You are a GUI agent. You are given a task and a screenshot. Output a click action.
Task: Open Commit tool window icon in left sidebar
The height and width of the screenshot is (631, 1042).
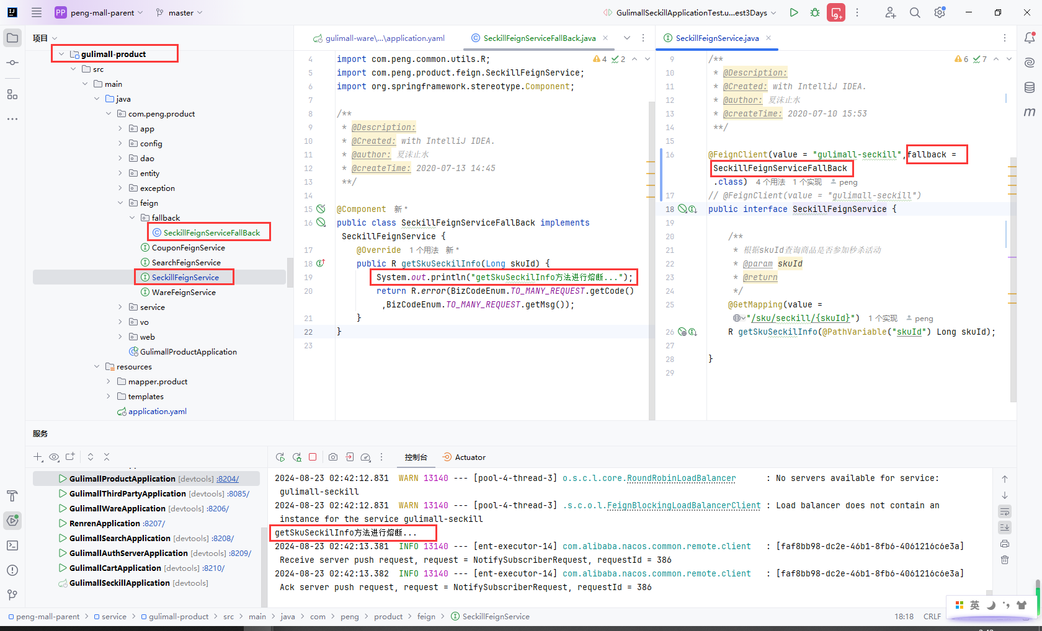pos(12,63)
